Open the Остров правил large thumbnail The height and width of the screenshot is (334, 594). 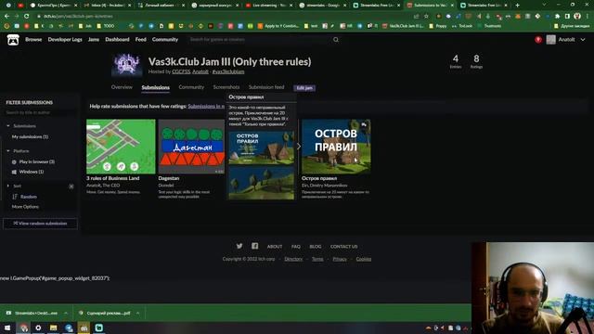coord(336,147)
